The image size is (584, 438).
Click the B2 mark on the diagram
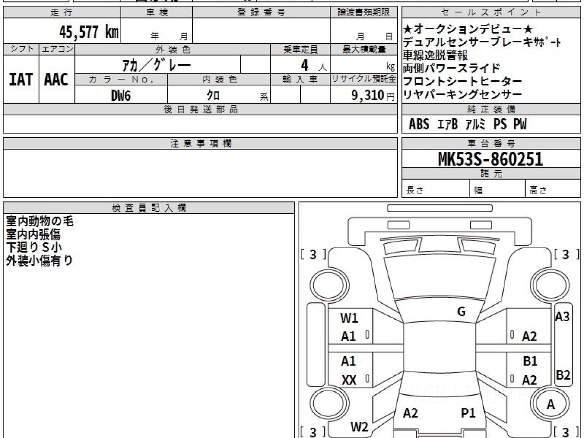pyautogui.click(x=563, y=375)
